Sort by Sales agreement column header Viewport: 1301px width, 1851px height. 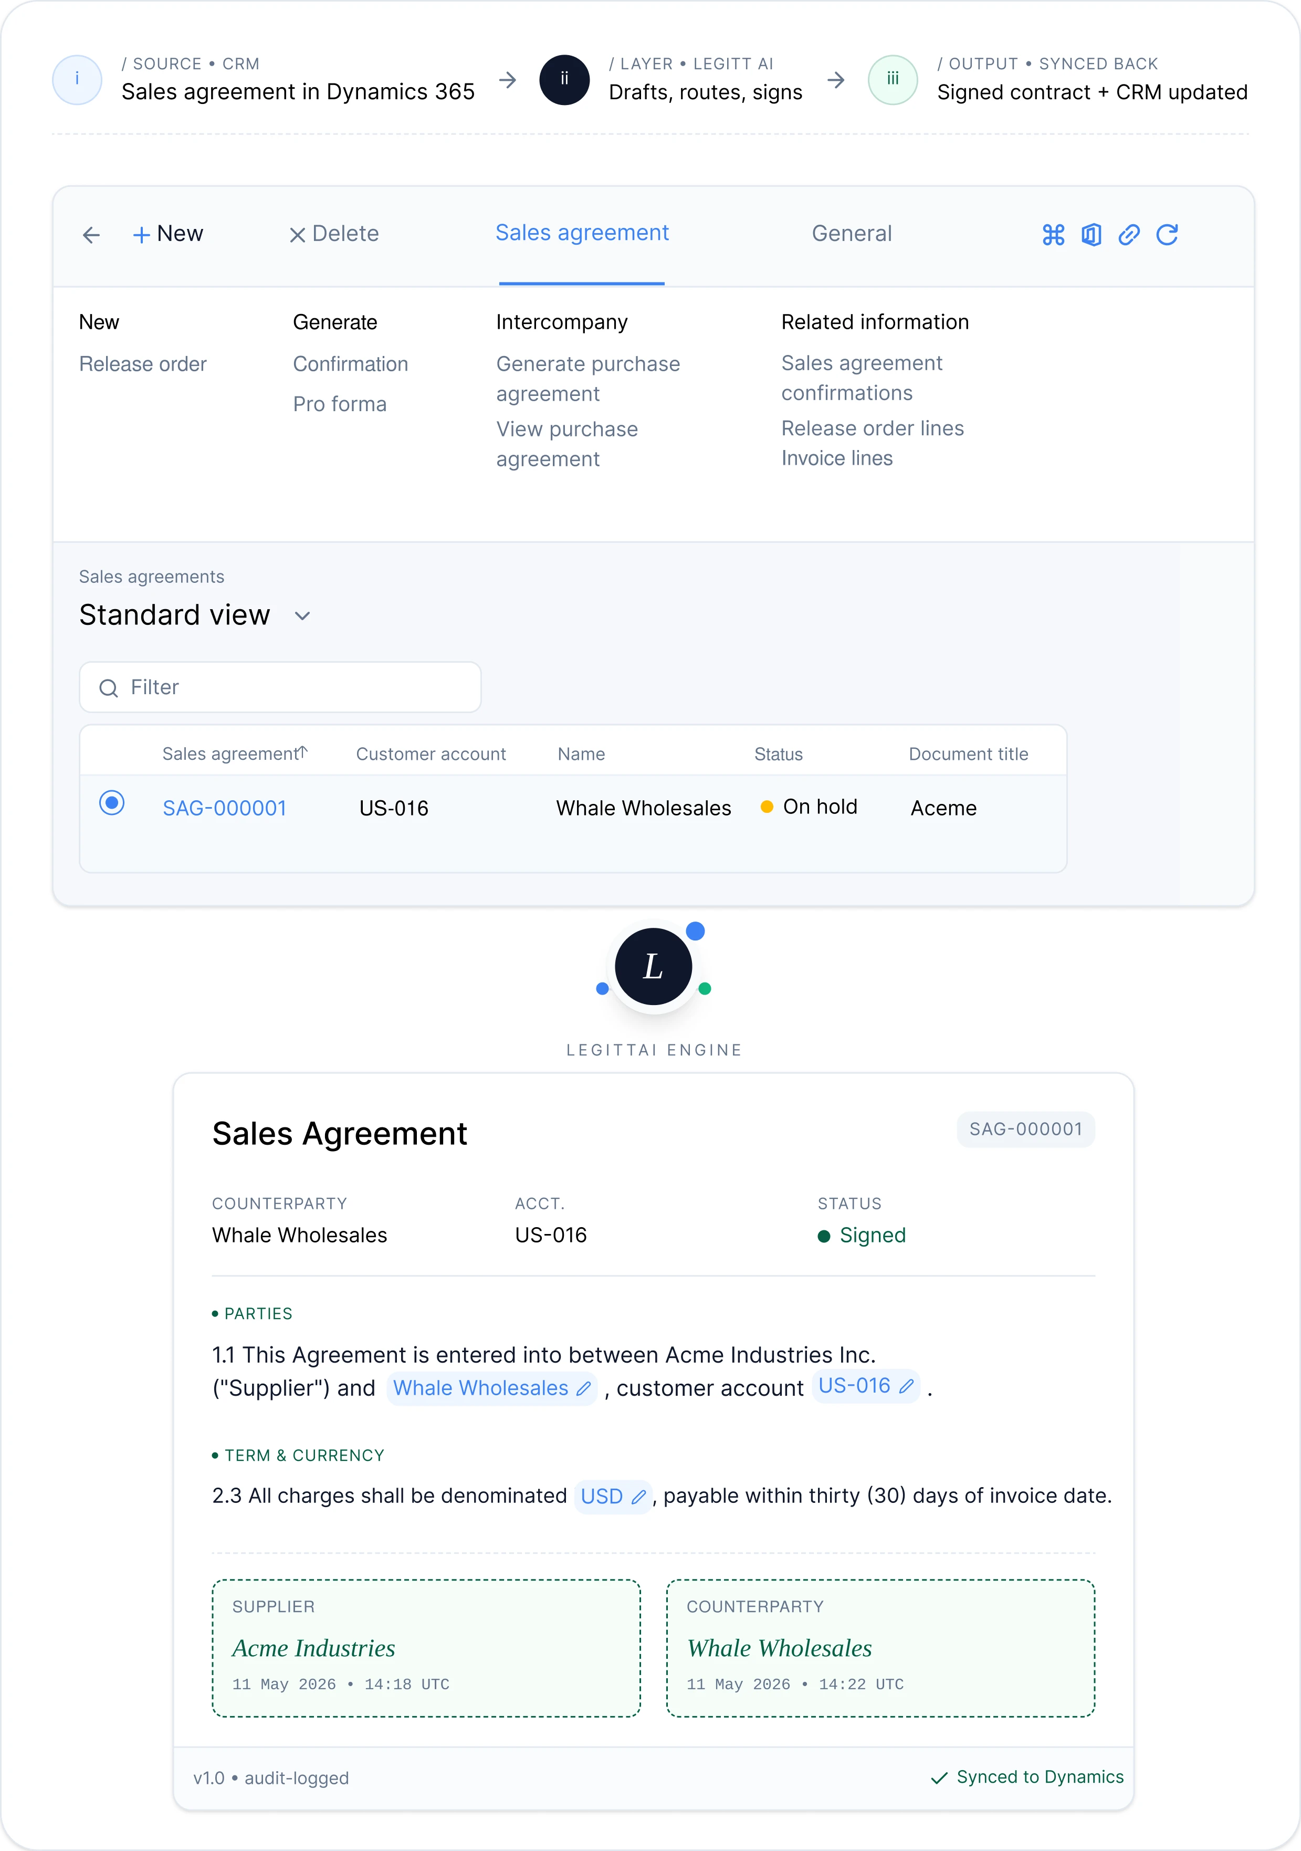pyautogui.click(x=235, y=753)
